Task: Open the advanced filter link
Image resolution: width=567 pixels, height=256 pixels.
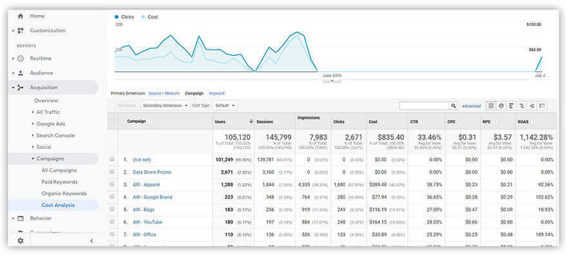Action: click(x=471, y=105)
